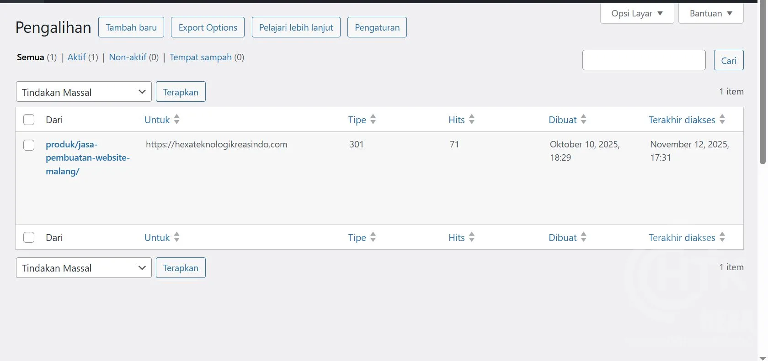Filter list by Aktif redirects
The image size is (768, 361).
coord(76,57)
